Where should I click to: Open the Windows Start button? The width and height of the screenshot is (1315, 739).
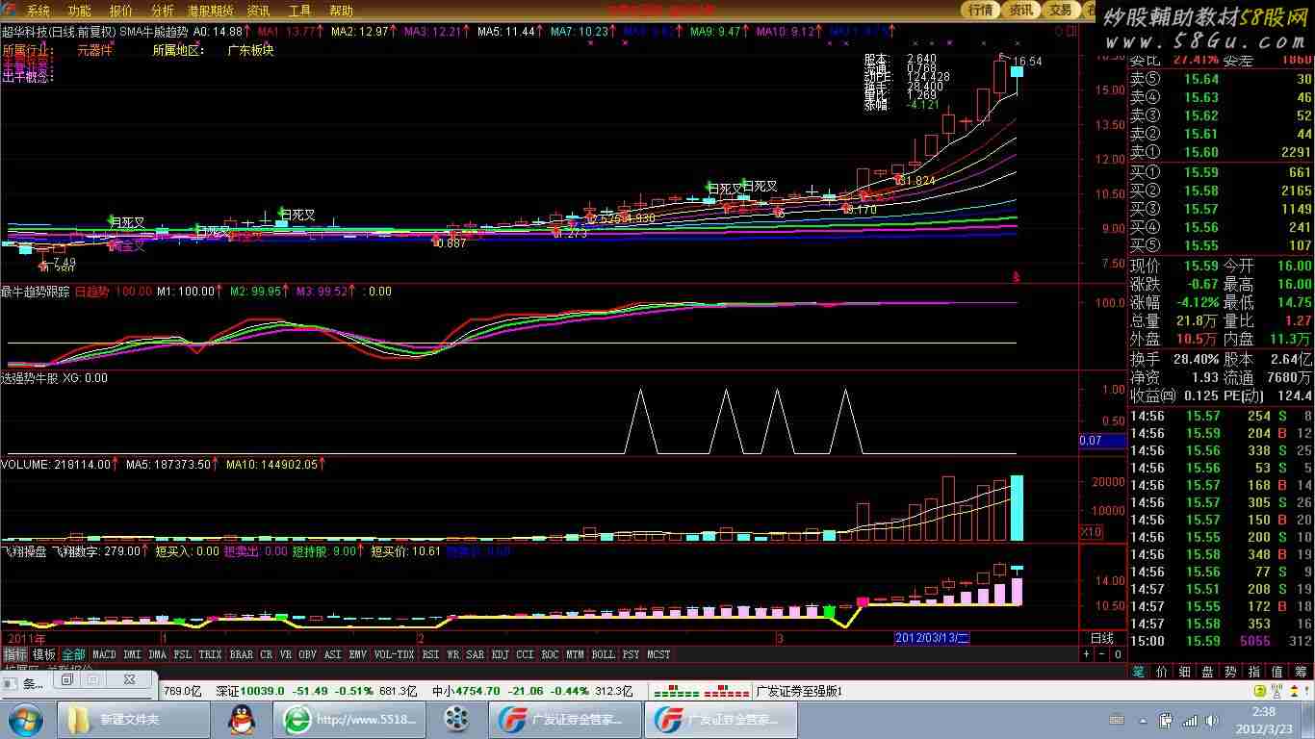pyautogui.click(x=24, y=719)
